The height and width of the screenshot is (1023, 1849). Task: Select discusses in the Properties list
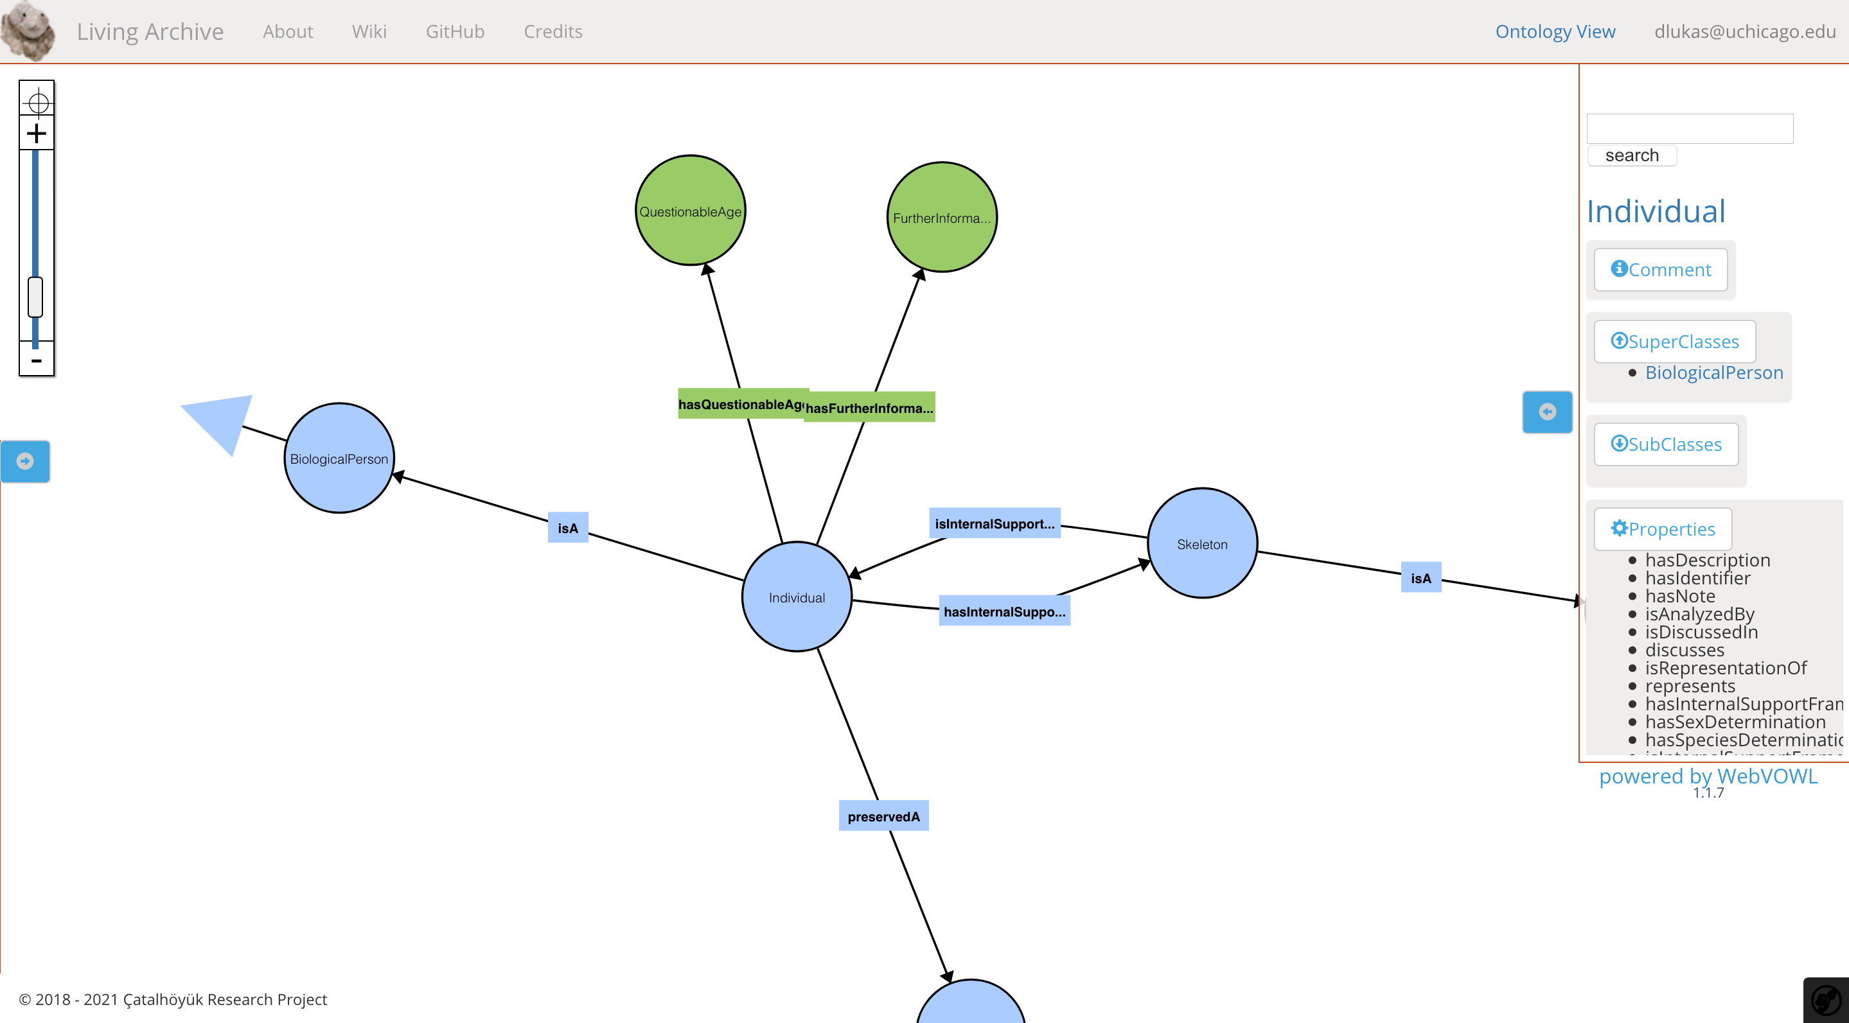pos(1685,649)
